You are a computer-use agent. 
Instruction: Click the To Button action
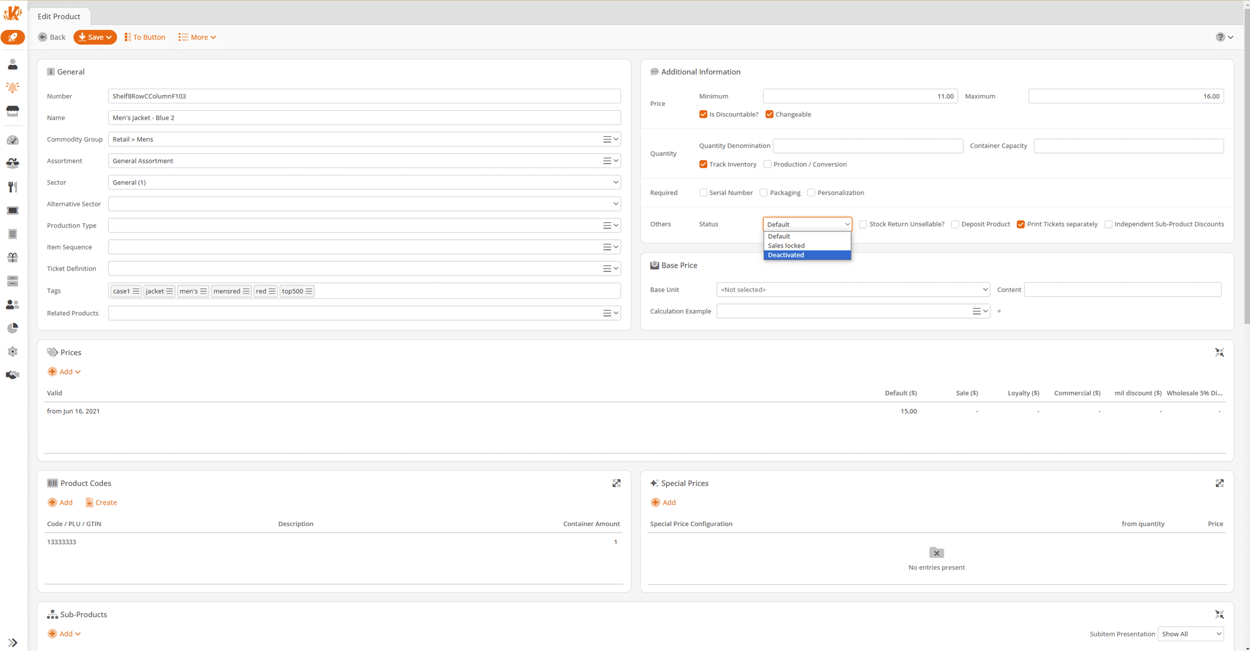tap(144, 37)
